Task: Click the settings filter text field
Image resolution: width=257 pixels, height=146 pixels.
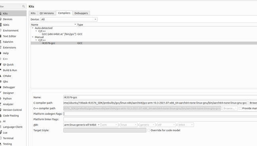Action: coord(13,6)
